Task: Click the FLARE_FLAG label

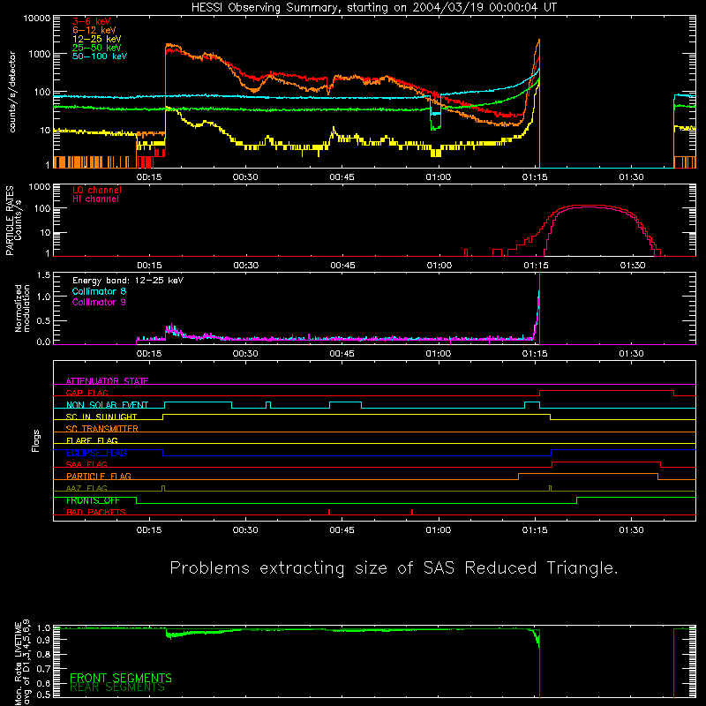Action: tap(92, 440)
